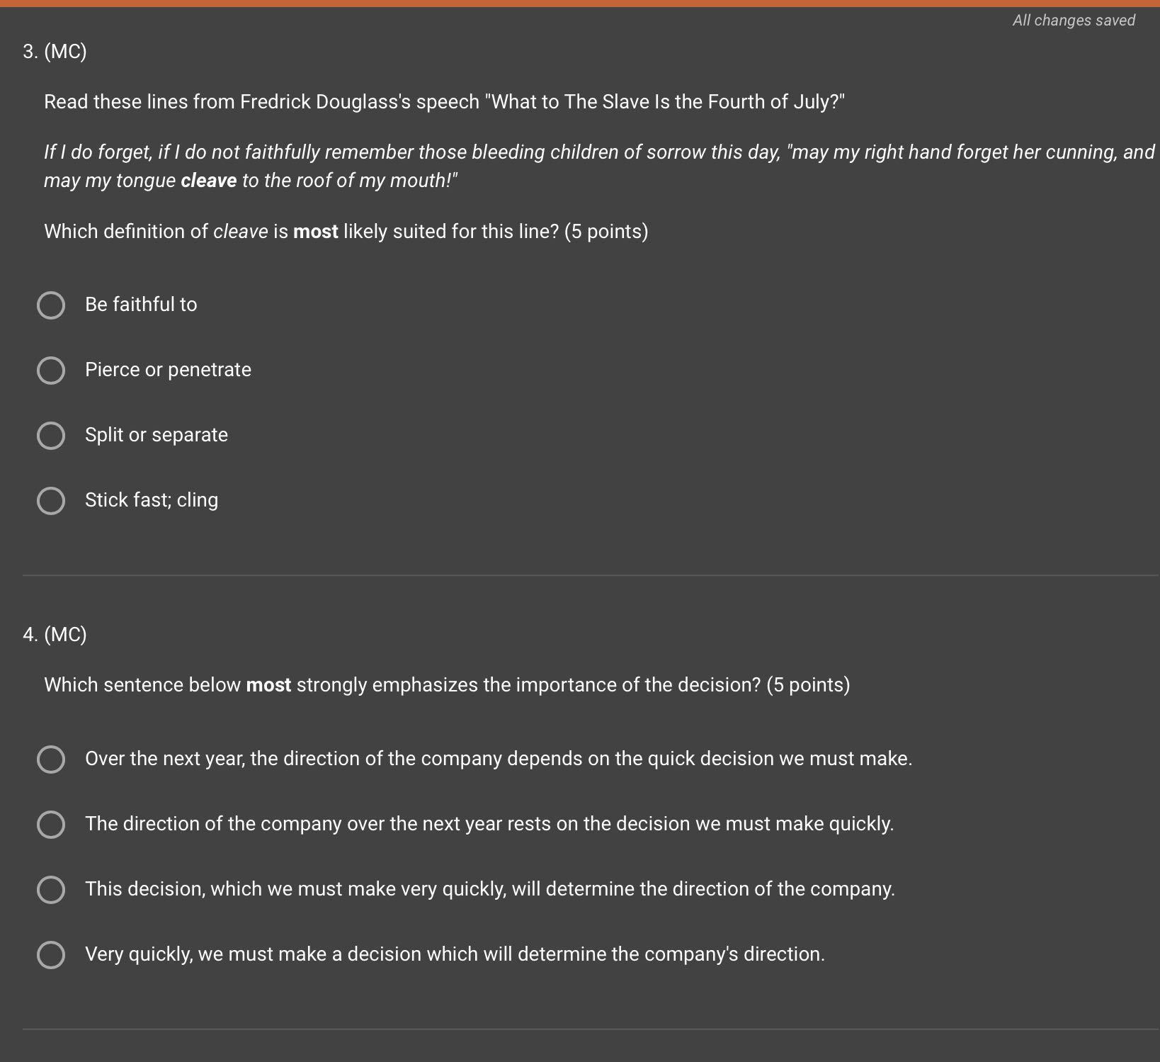Screen dimensions: 1160x1062
Task: Select the 'Be faithful to' radio button
Action: point(51,305)
